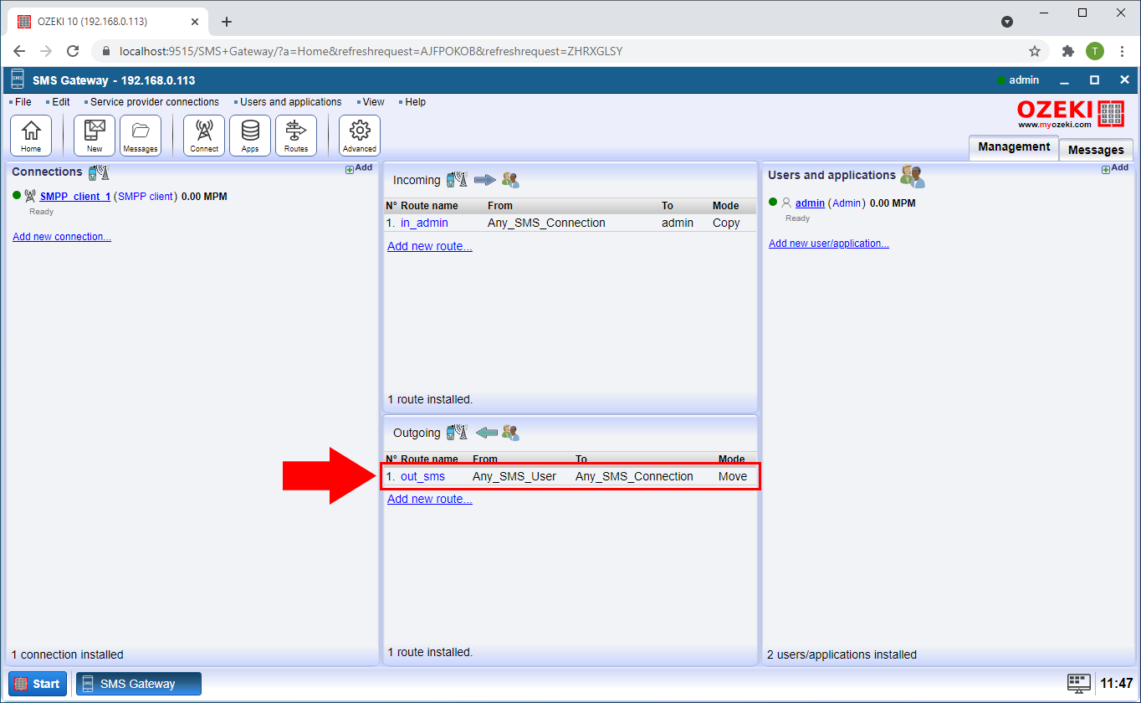Click the Move mode cell of out_sms
This screenshot has width=1141, height=703.
pyautogui.click(x=733, y=476)
